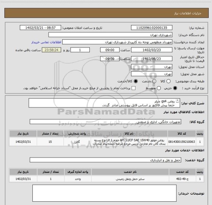The image size is (212, 205).
Task: Click the requester field مهرداد منظومی
Action: 117,42
